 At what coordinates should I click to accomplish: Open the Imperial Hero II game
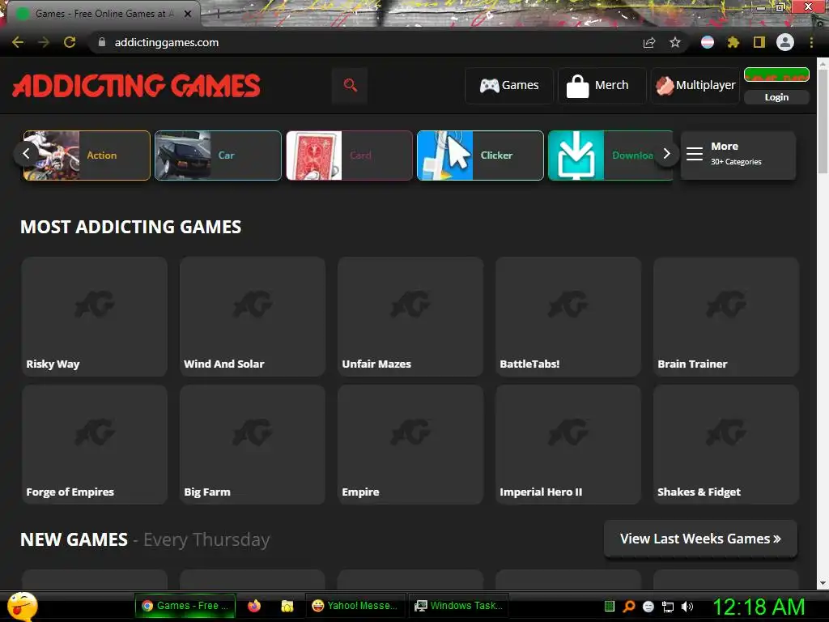pyautogui.click(x=568, y=445)
